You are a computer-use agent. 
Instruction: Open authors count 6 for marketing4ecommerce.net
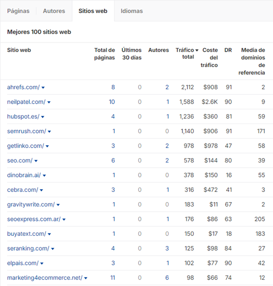[167, 278]
